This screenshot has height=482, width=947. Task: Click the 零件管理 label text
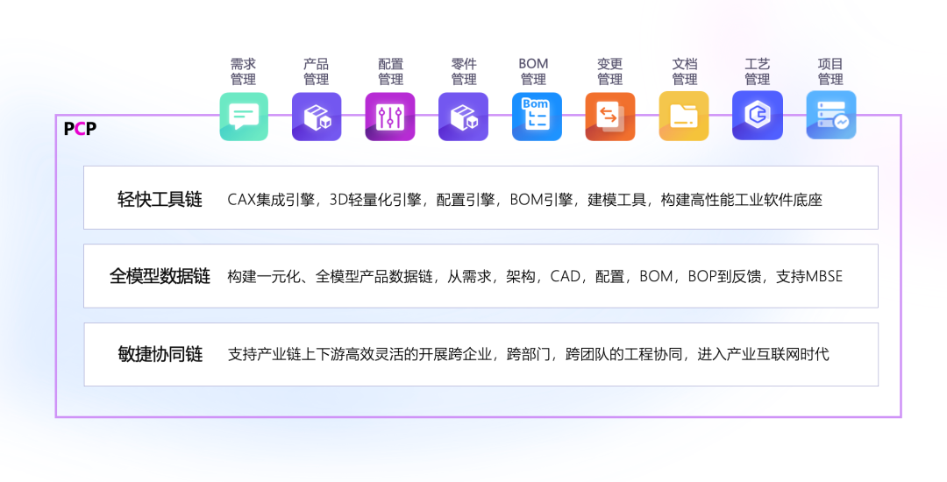464,71
